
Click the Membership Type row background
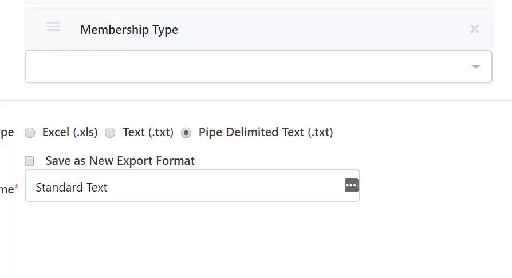coord(258,29)
